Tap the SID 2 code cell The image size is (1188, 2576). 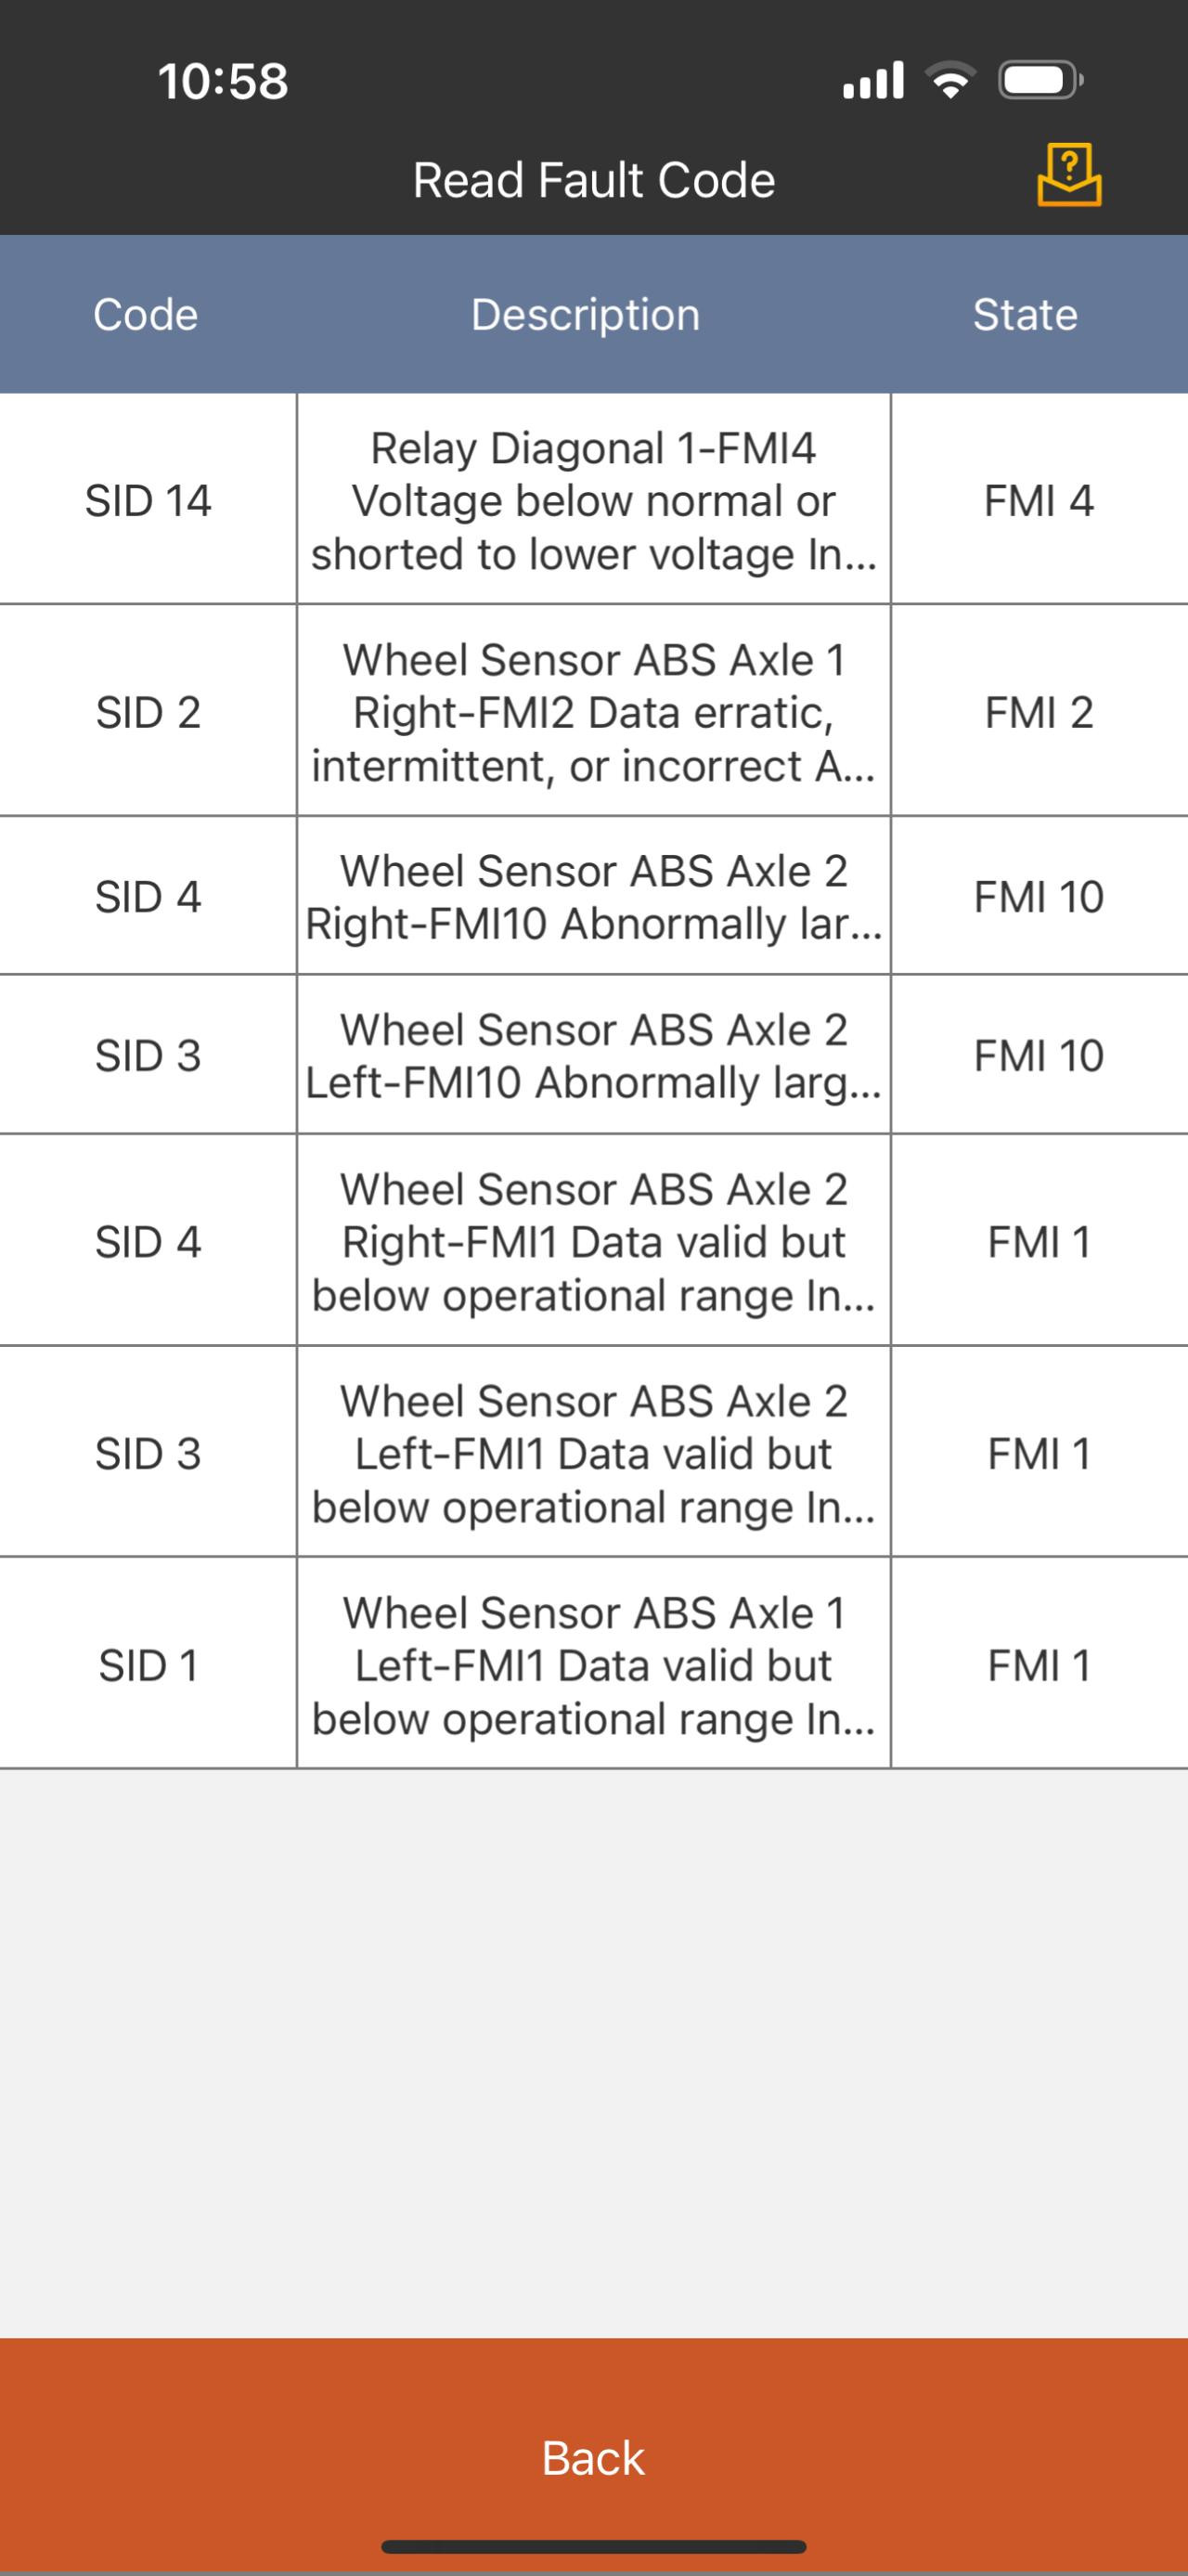tap(148, 712)
